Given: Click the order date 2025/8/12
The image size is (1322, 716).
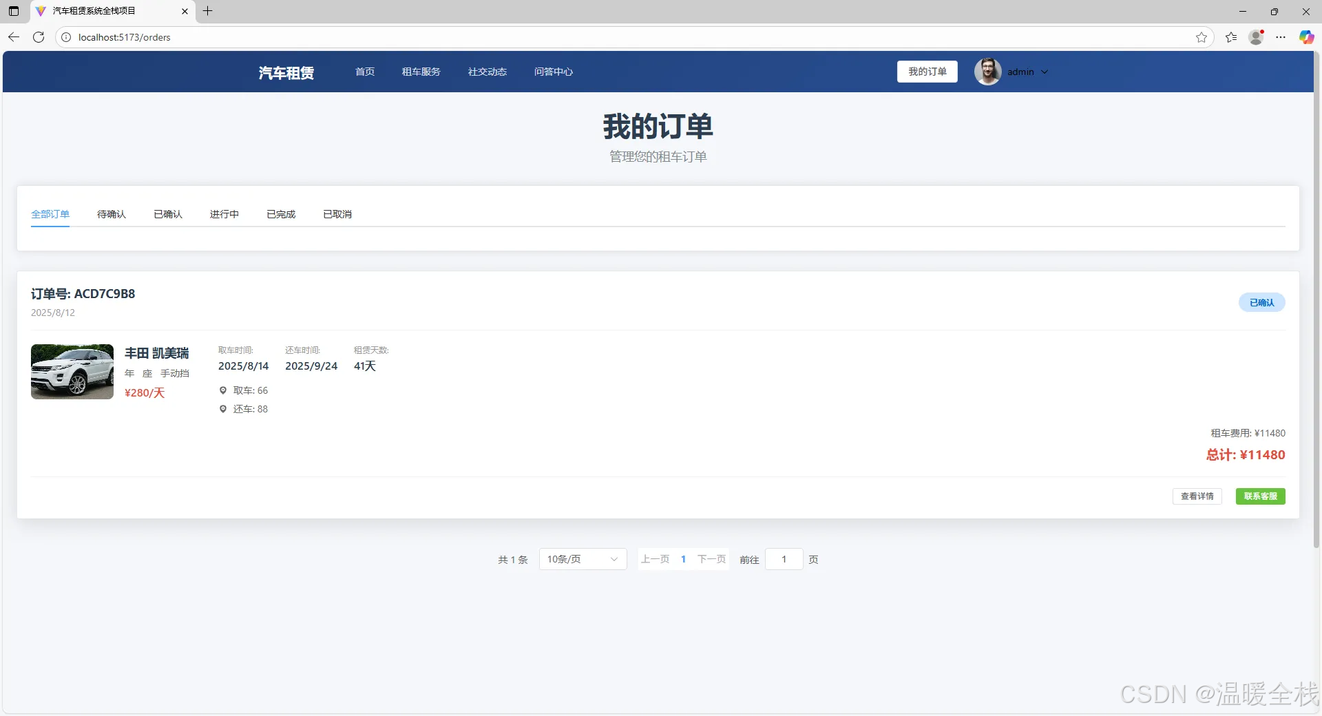Looking at the screenshot, I should [53, 313].
